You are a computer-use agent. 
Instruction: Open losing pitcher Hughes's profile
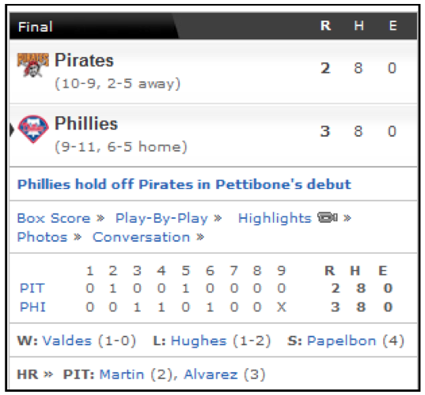tap(199, 340)
